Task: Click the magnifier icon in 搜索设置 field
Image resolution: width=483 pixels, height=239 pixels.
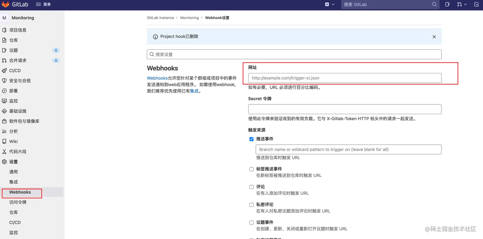Action: click(x=152, y=54)
